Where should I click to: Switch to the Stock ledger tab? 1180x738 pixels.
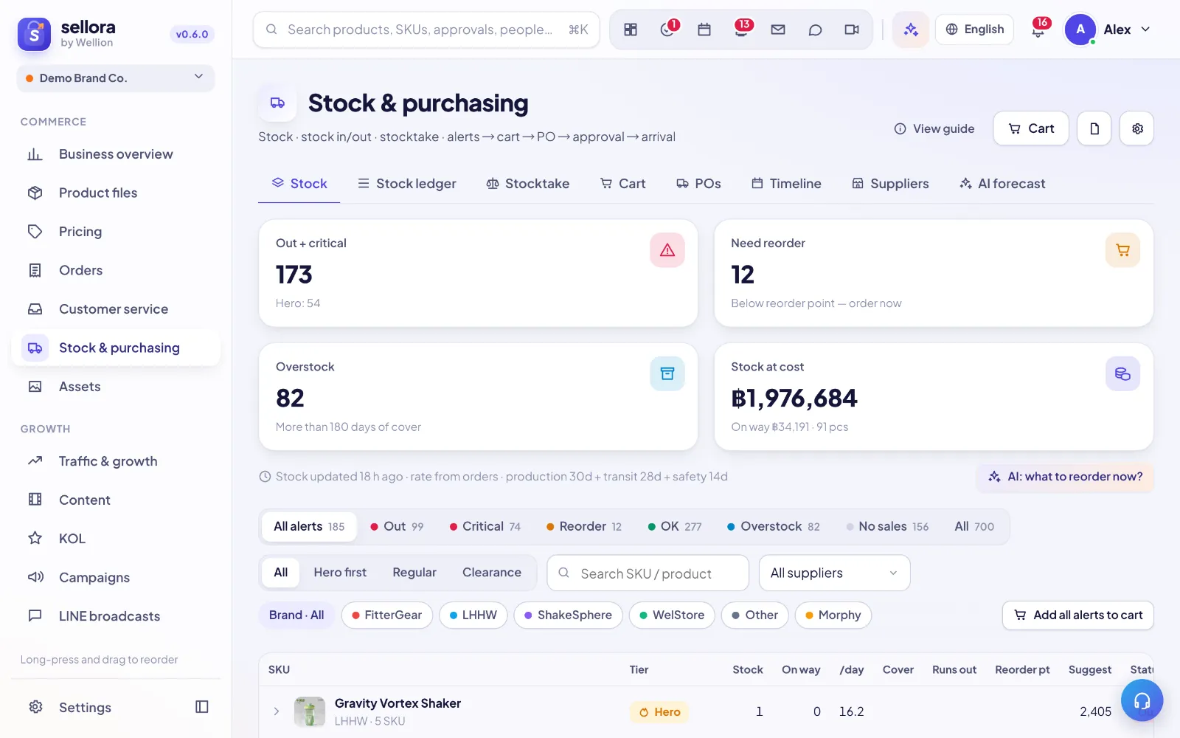point(407,184)
